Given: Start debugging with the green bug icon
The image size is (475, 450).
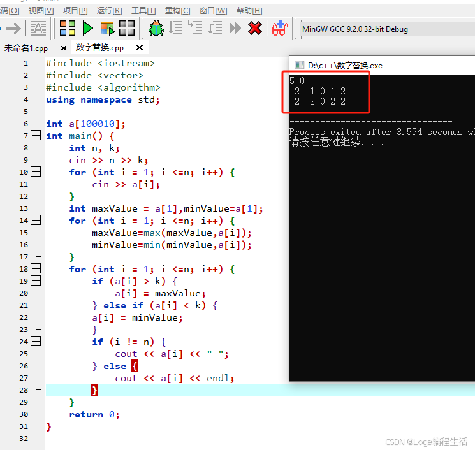Looking at the screenshot, I should click(156, 28).
